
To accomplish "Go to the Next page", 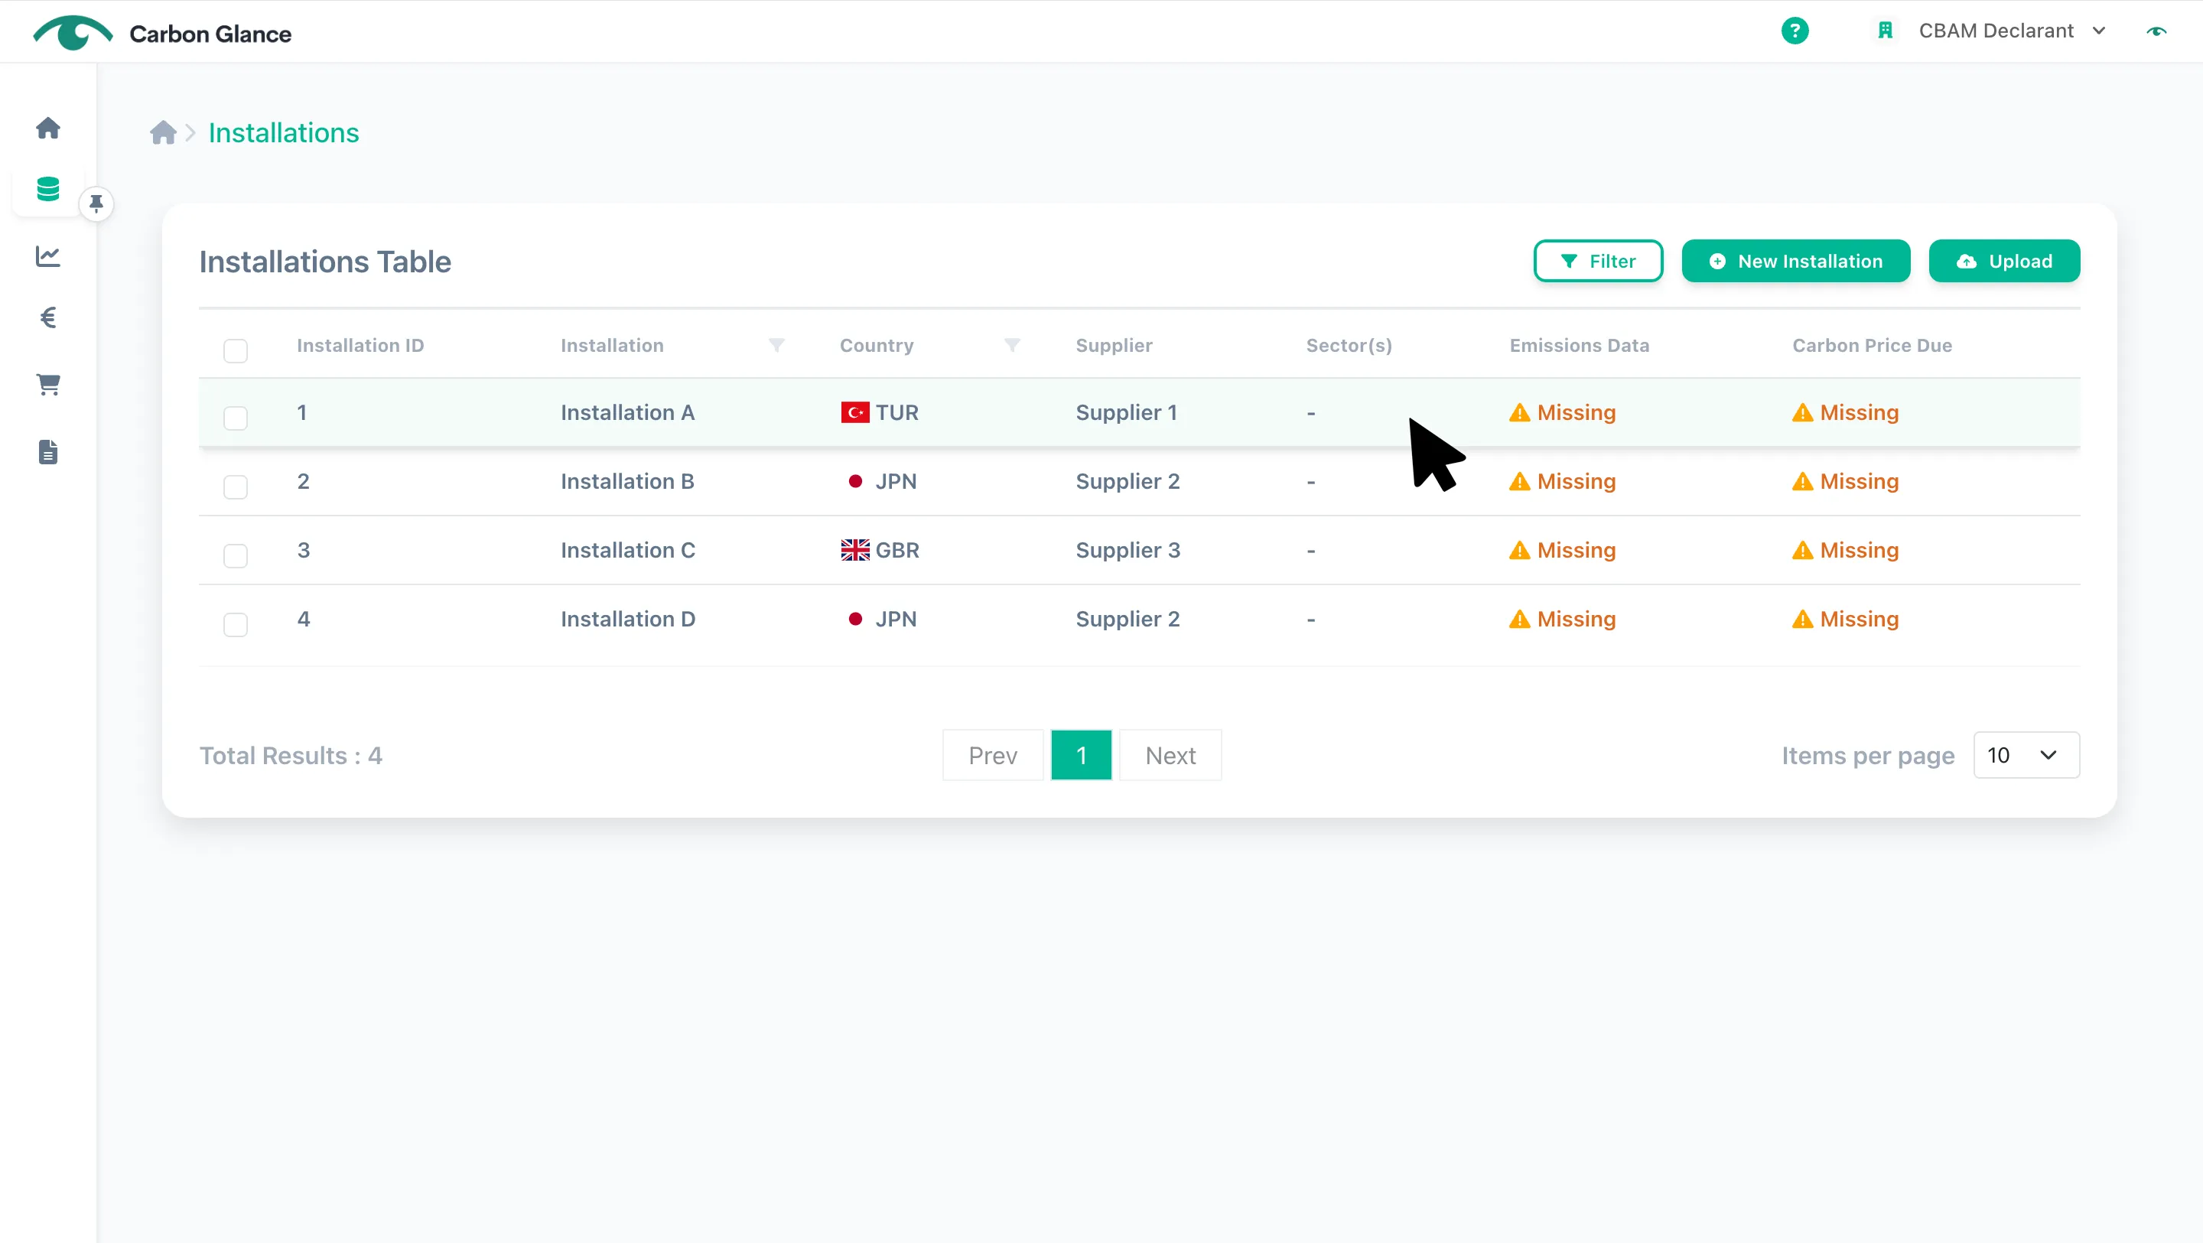I will click(x=1170, y=756).
